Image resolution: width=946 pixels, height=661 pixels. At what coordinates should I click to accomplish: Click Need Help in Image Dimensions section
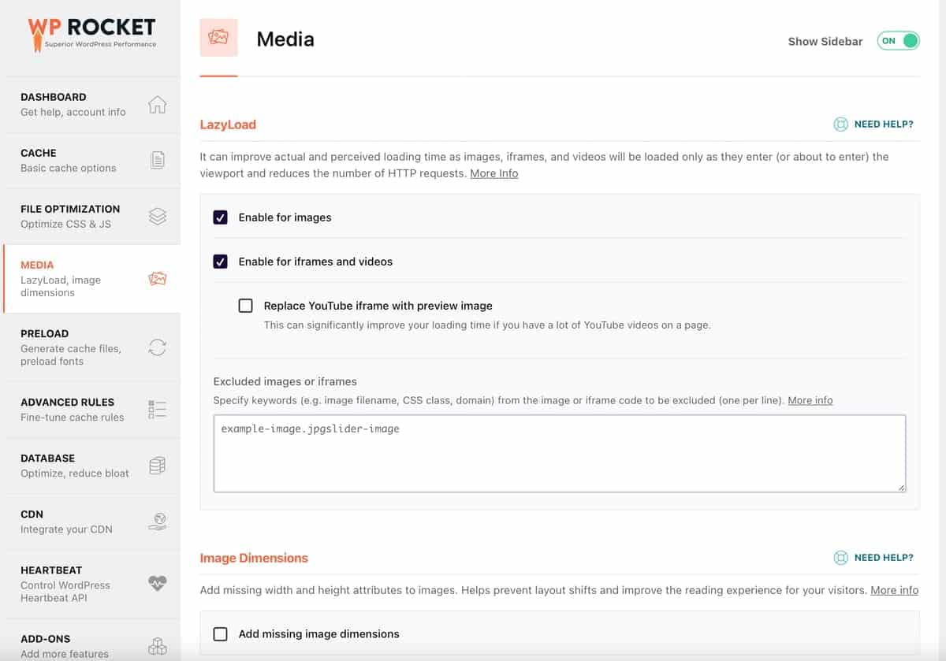tap(884, 558)
